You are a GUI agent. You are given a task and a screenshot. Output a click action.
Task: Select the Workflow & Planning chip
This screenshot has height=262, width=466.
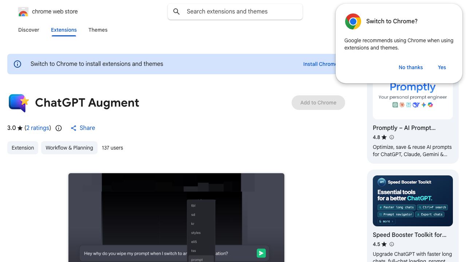[x=69, y=148]
